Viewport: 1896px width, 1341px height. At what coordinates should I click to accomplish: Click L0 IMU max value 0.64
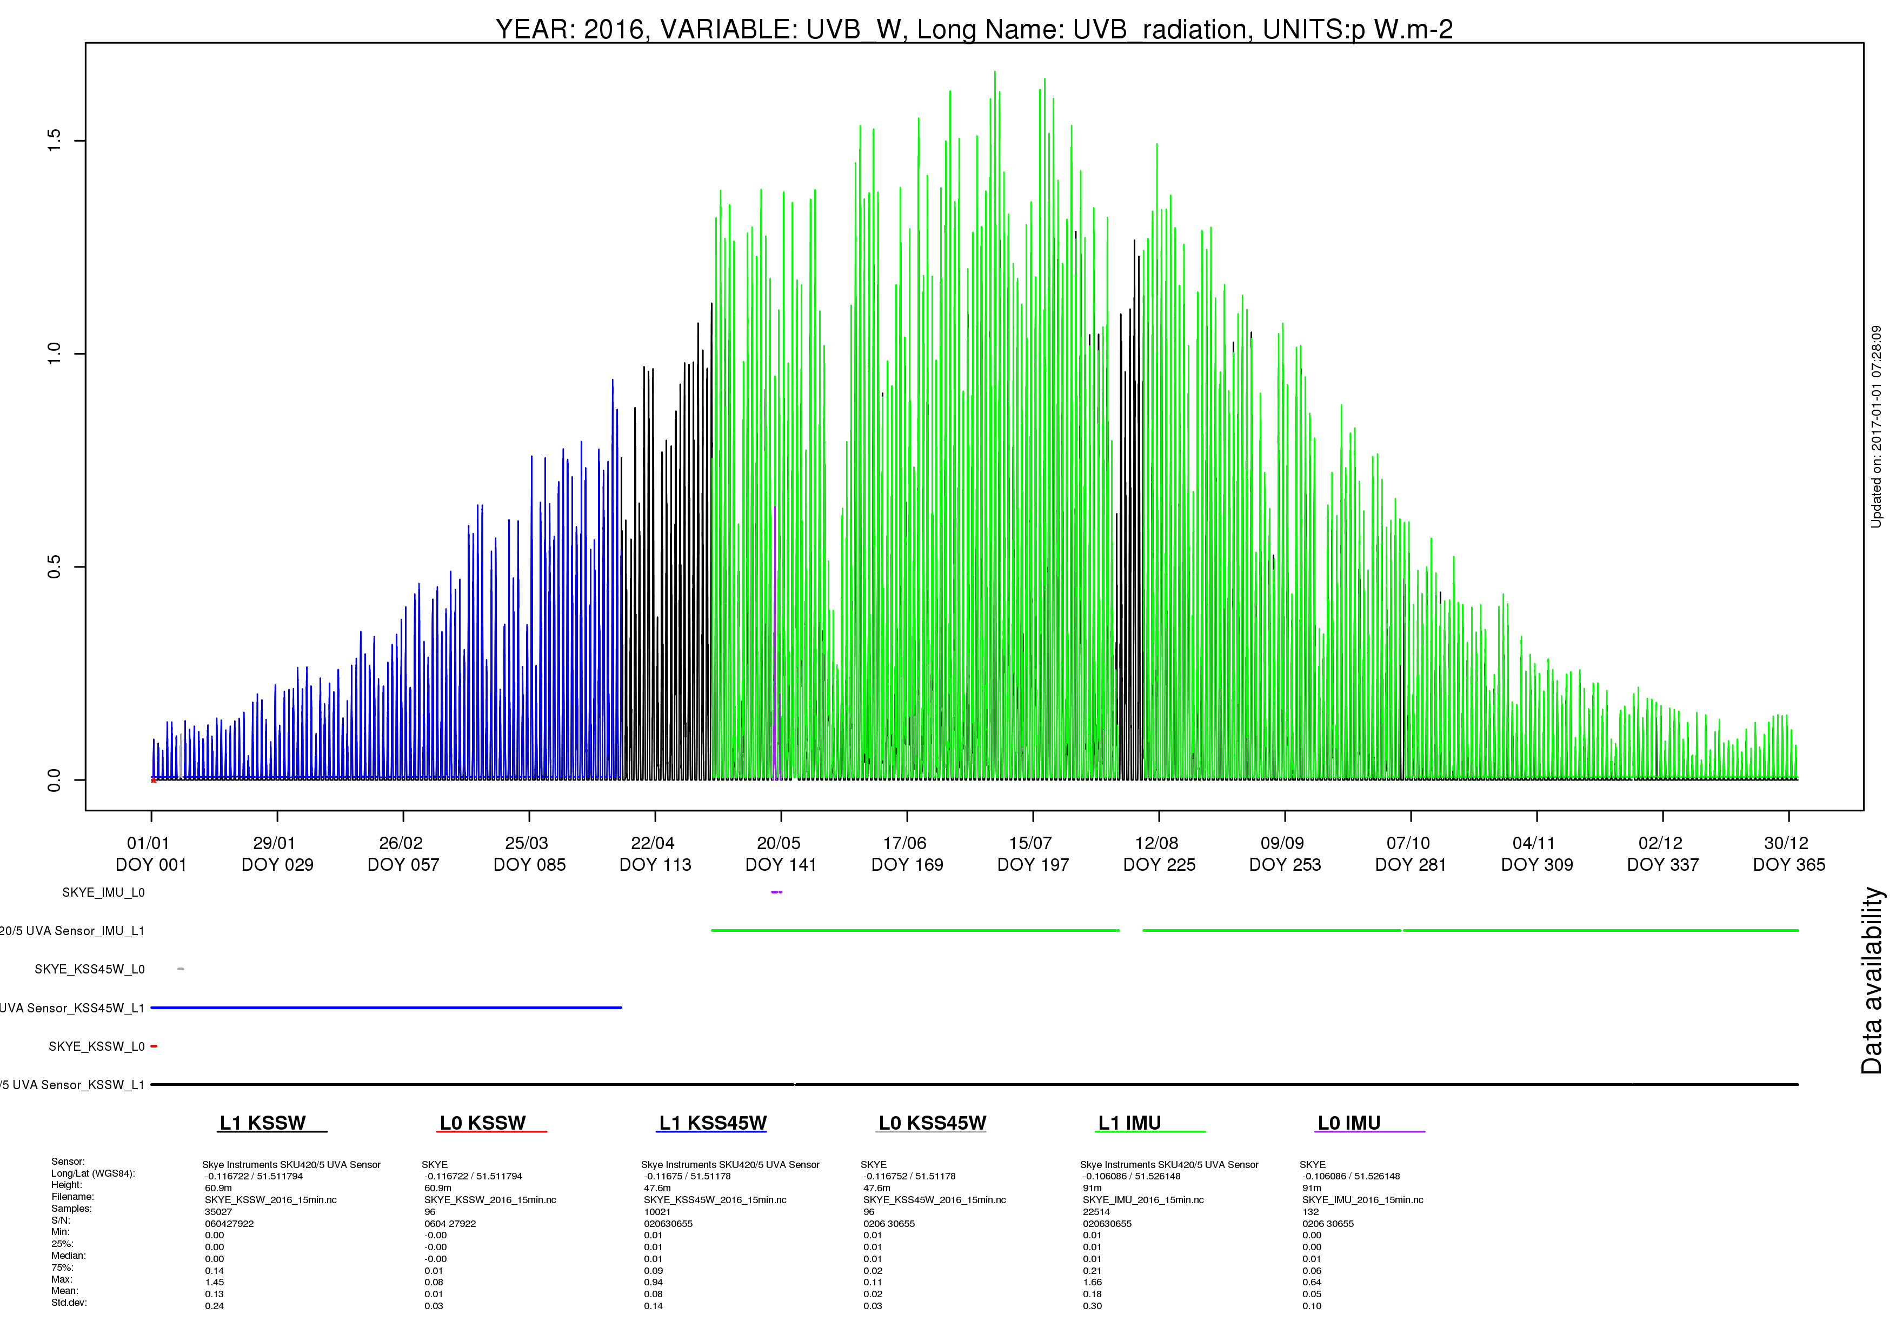1312,1283
